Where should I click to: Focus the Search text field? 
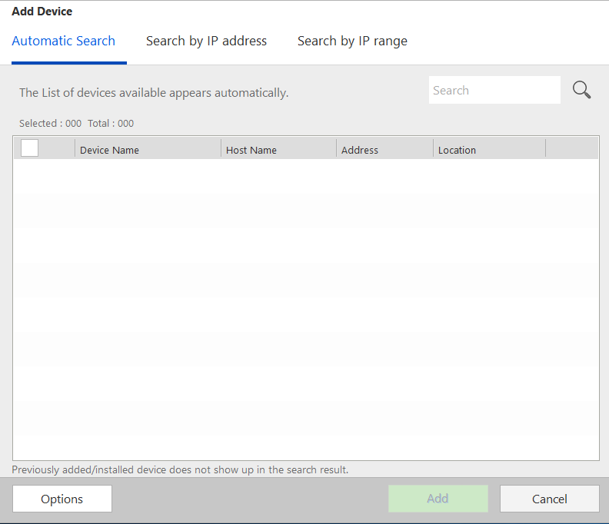(494, 90)
